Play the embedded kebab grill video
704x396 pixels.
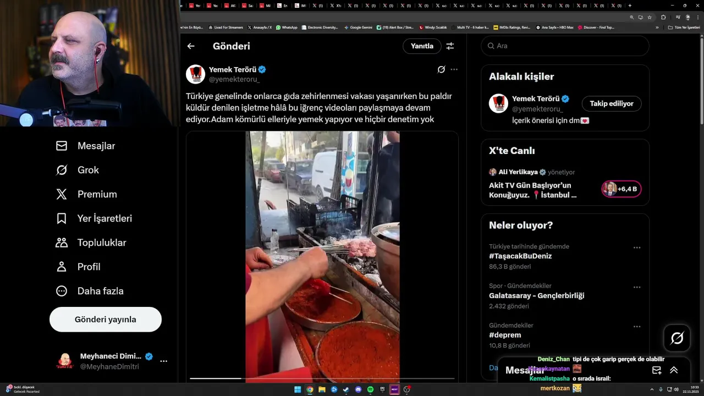coord(322,256)
